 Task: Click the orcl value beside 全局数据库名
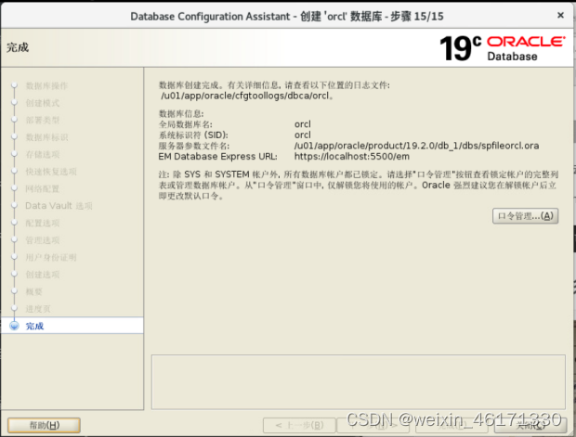click(x=303, y=124)
